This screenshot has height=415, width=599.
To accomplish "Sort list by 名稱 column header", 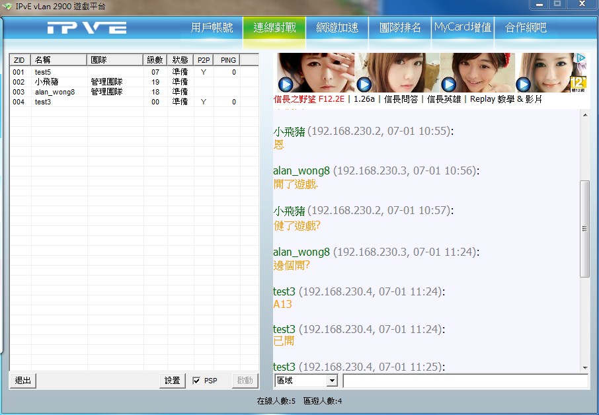I will click(59, 60).
